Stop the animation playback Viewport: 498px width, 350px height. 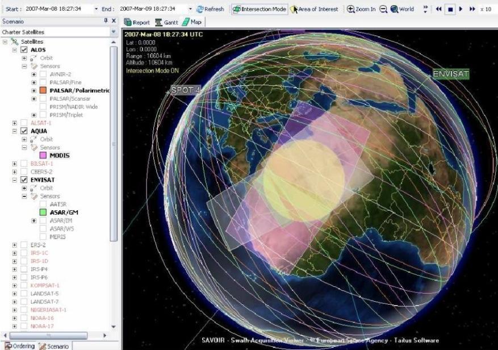pos(450,9)
